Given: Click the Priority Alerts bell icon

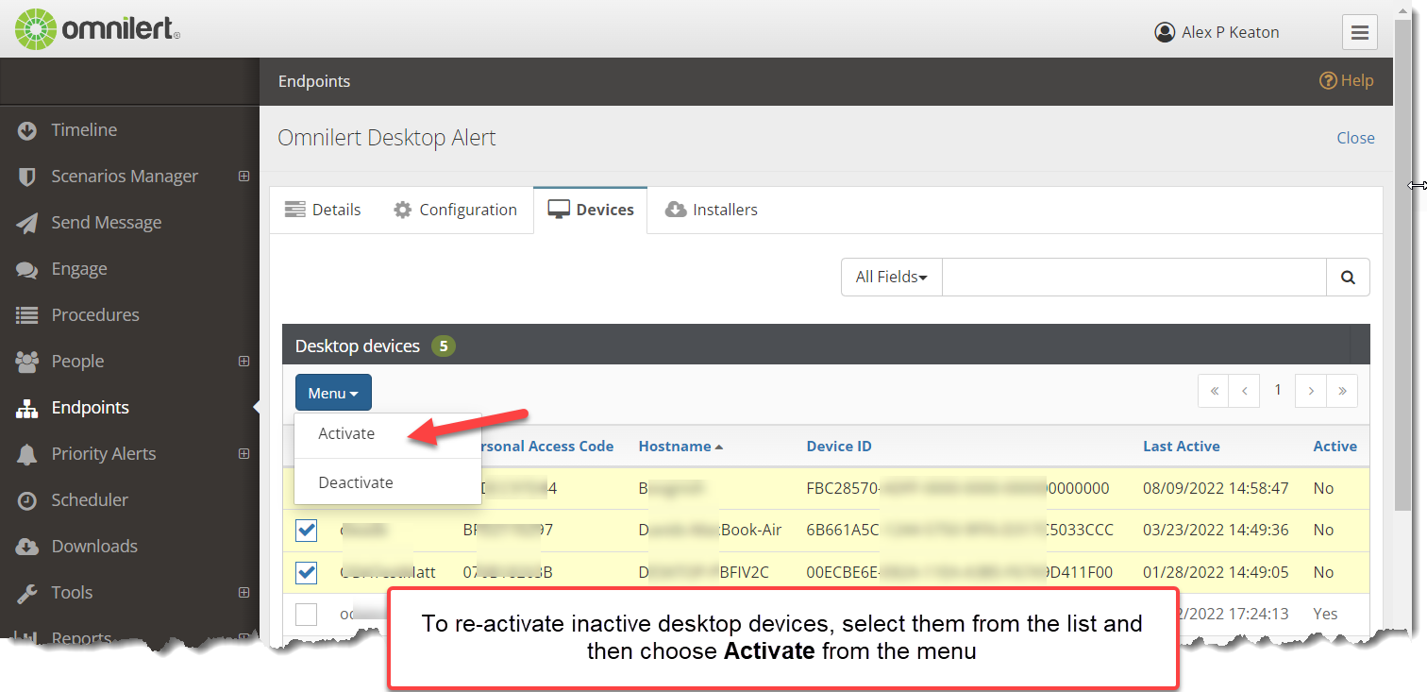Looking at the screenshot, I should 27,454.
